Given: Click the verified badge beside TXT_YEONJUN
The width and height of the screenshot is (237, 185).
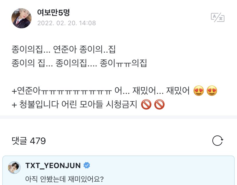Looking at the screenshot, I should point(87,165).
